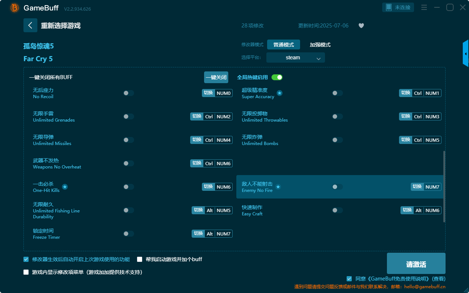This screenshot has width=469, height=293.
Task: Switch to 加强模式 mode tab
Action: pyautogui.click(x=320, y=45)
